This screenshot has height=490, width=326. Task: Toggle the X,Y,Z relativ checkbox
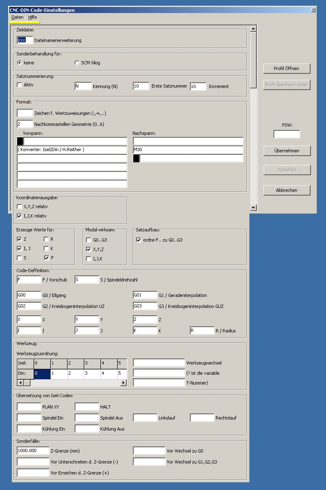click(19, 207)
